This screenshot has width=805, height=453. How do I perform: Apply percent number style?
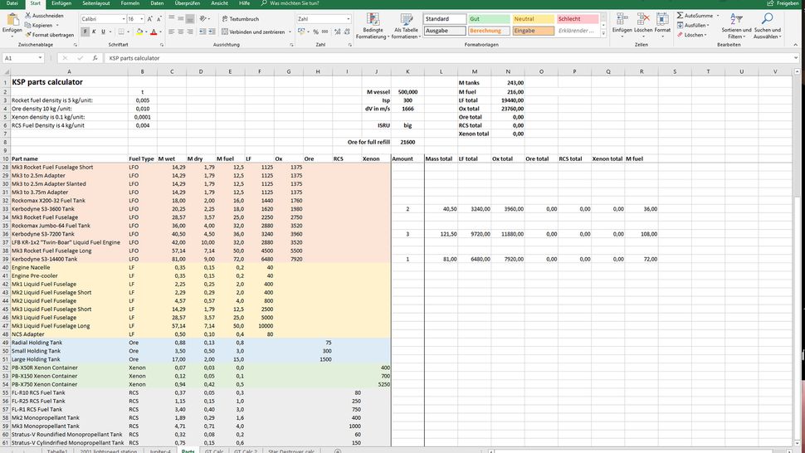point(315,32)
